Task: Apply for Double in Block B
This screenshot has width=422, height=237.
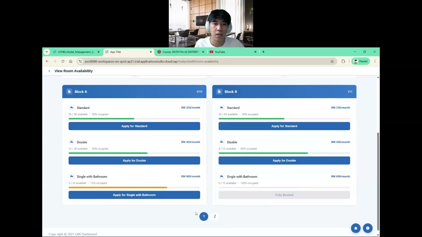Action: 284,160
